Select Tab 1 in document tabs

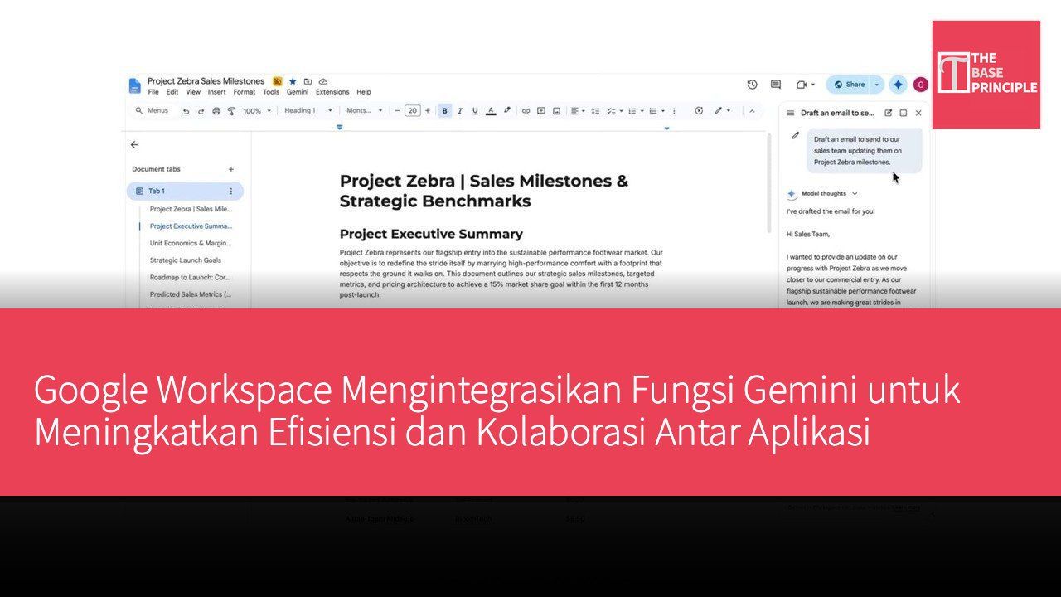click(x=185, y=192)
